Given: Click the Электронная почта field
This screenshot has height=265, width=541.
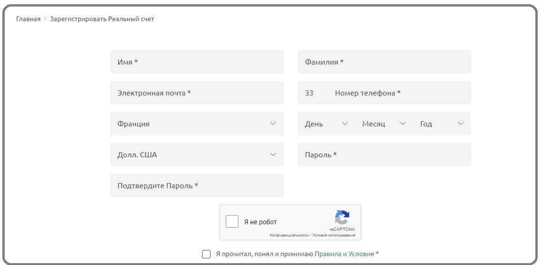Looking at the screenshot, I should (196, 93).
